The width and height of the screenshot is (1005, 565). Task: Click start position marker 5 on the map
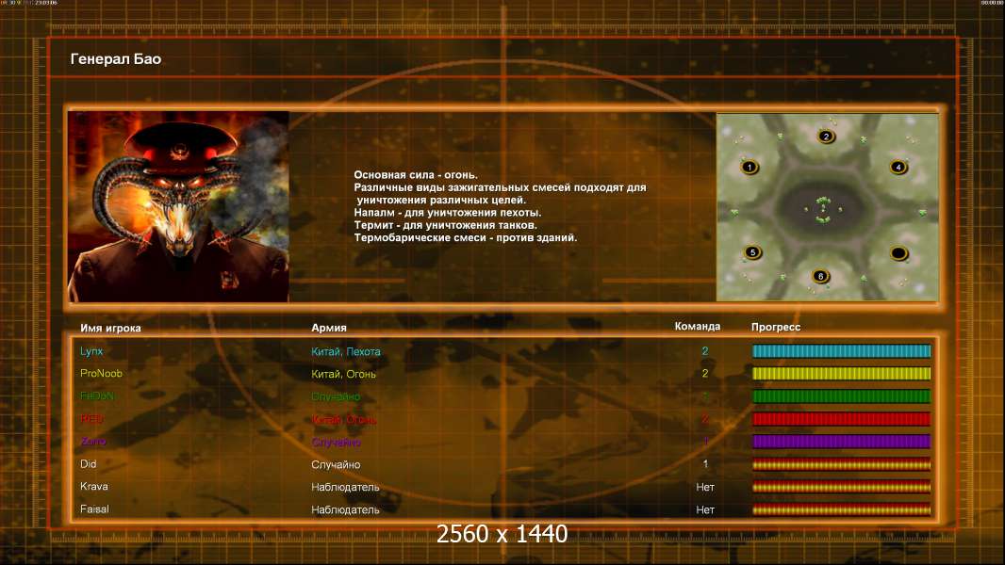752,252
